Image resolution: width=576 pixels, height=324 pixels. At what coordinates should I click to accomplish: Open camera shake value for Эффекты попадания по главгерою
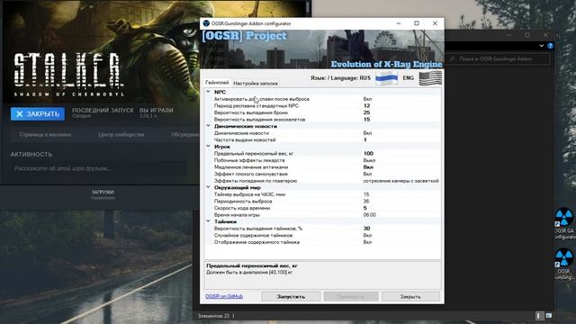point(400,181)
